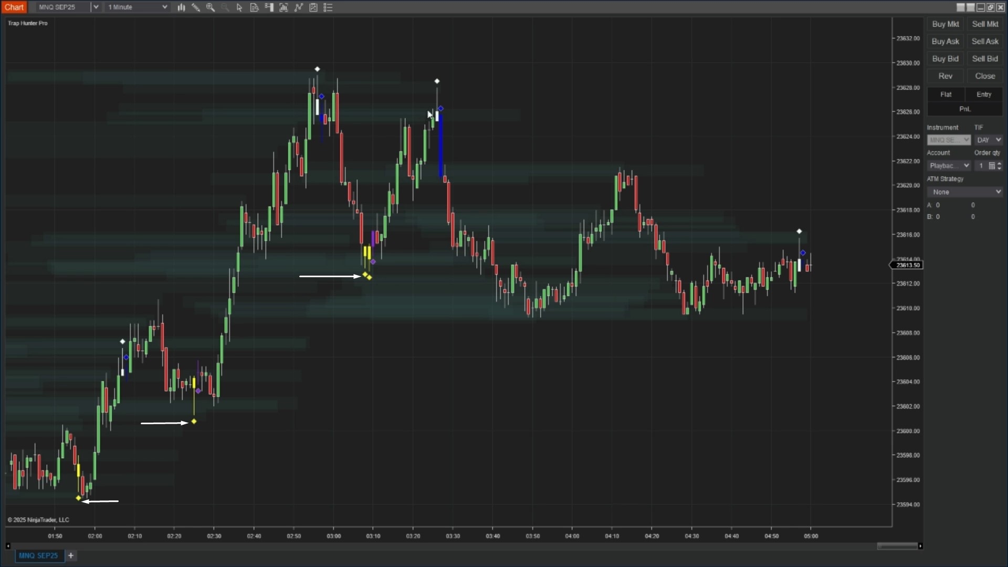This screenshot has width=1008, height=567.
Task: Toggle the Flat position indicator
Action: pos(946,94)
